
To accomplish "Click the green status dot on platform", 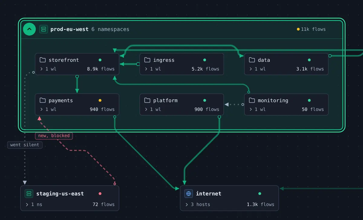I will (x=205, y=100).
